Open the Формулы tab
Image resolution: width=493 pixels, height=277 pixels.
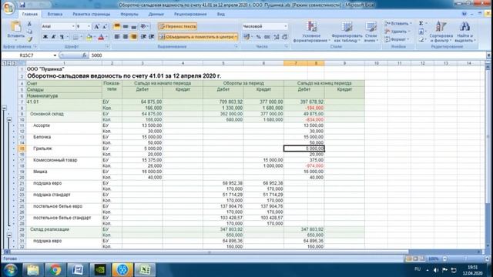click(129, 14)
